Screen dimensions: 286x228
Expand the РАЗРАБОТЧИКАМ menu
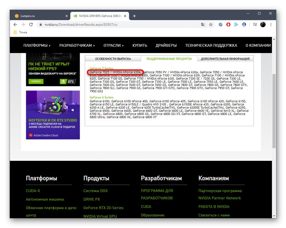pos(77,45)
